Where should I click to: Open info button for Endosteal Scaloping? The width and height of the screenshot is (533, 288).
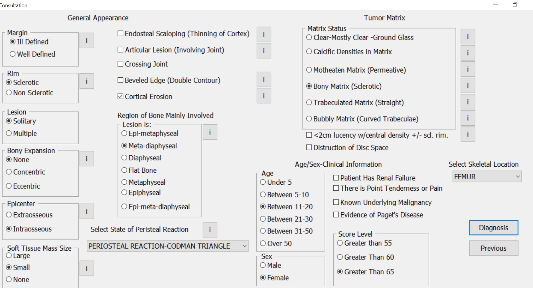[x=264, y=35]
